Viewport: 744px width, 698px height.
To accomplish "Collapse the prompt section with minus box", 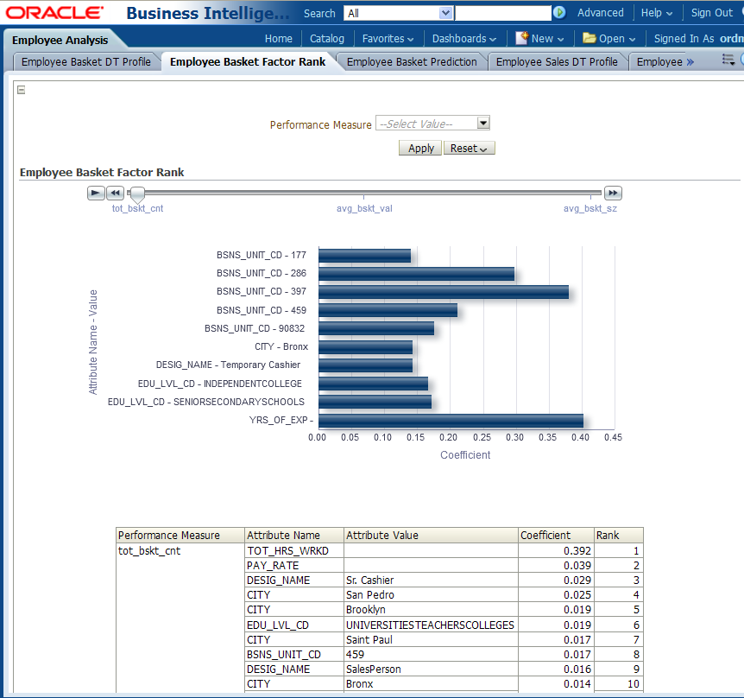I will coord(22,90).
